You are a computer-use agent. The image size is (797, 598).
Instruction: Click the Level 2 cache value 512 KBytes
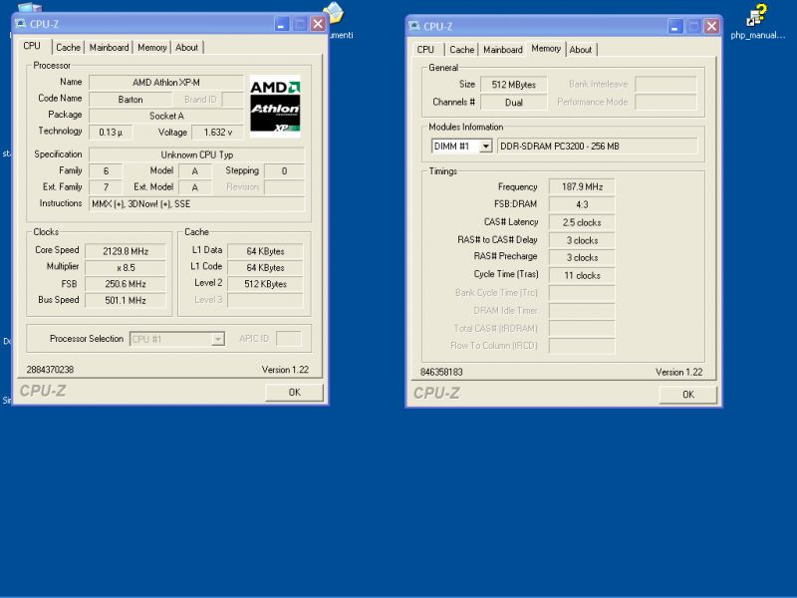point(265,284)
